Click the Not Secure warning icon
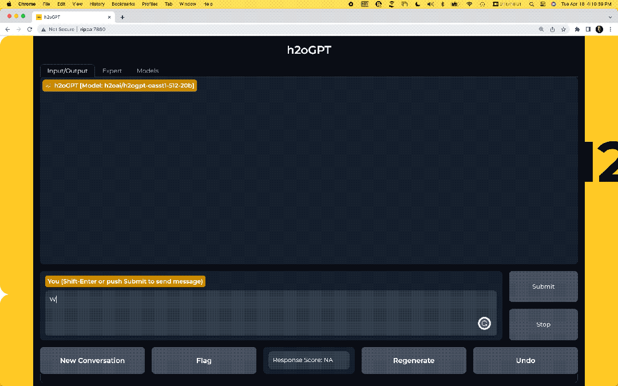Viewport: 618px width, 386px height. tap(43, 29)
